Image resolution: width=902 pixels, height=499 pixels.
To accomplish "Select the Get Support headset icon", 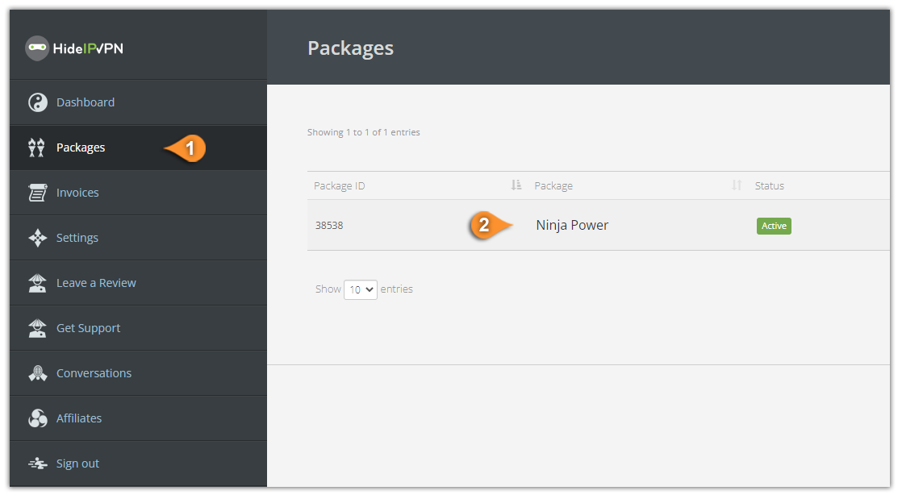I will point(37,327).
